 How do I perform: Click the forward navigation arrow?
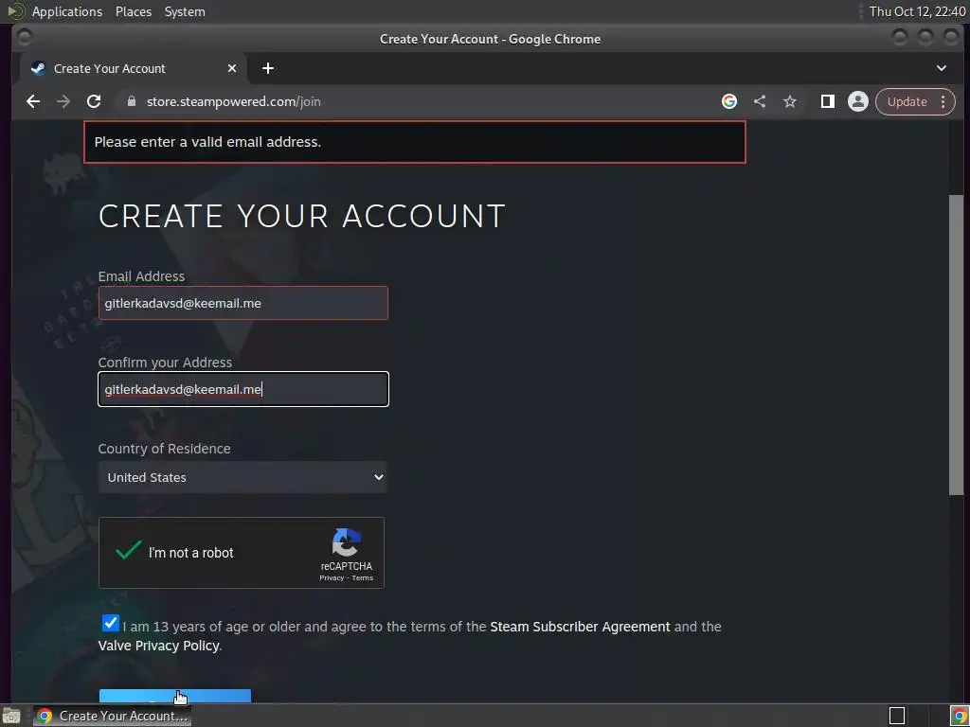[x=63, y=101]
